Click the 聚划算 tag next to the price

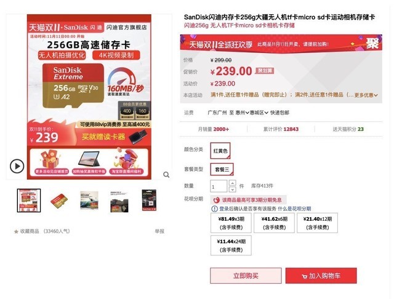pos(265,71)
